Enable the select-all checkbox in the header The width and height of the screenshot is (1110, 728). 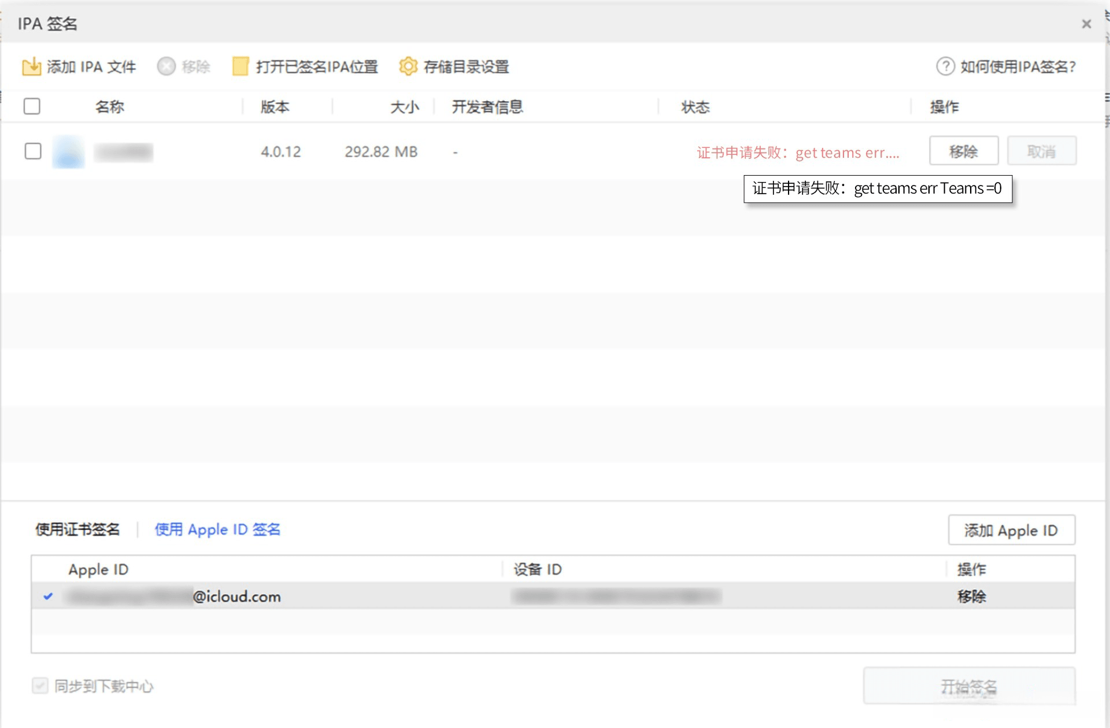32,106
